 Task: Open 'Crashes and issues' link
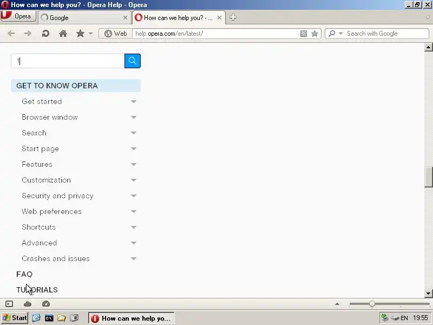pyautogui.click(x=56, y=259)
